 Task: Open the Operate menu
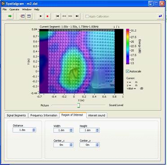pyautogui.click(x=14, y=9)
